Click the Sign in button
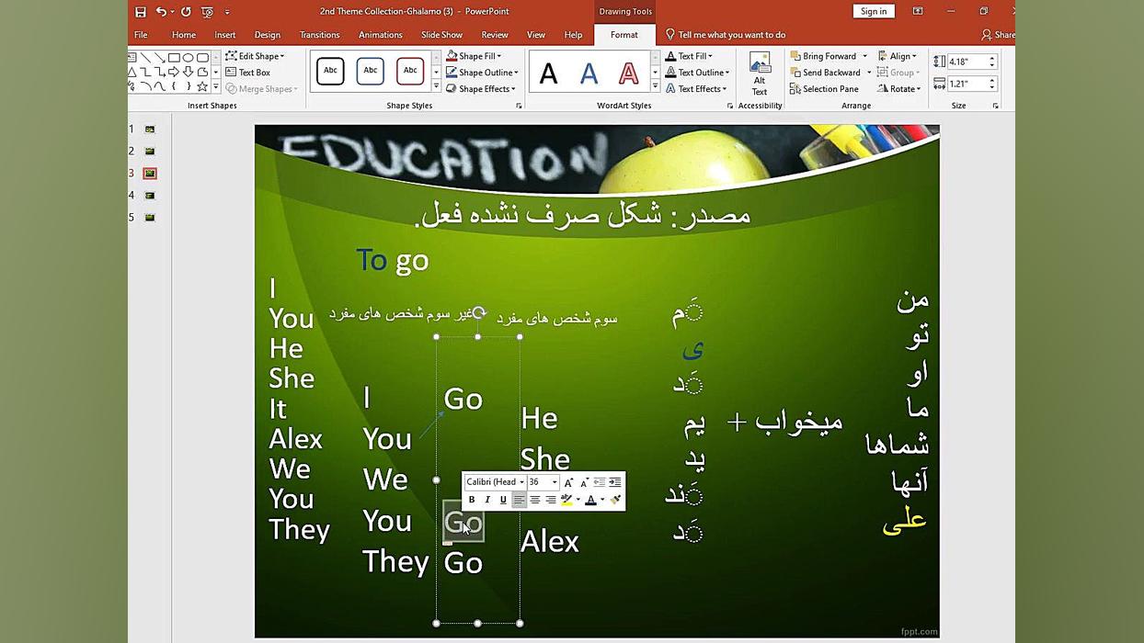Image resolution: width=1144 pixels, height=643 pixels. [x=874, y=11]
